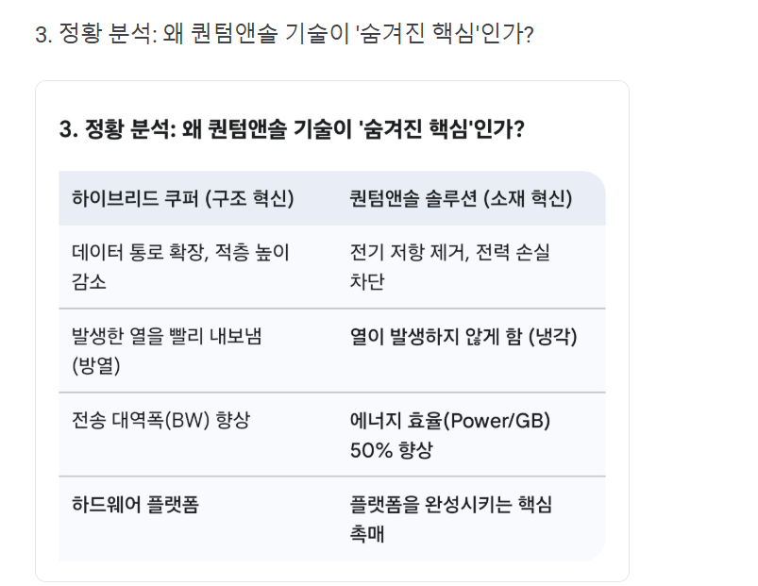The width and height of the screenshot is (758, 586).
Task: Click the bold '열이 발생하지 않게 함 (냉각)' cell
Action: [x=463, y=337]
